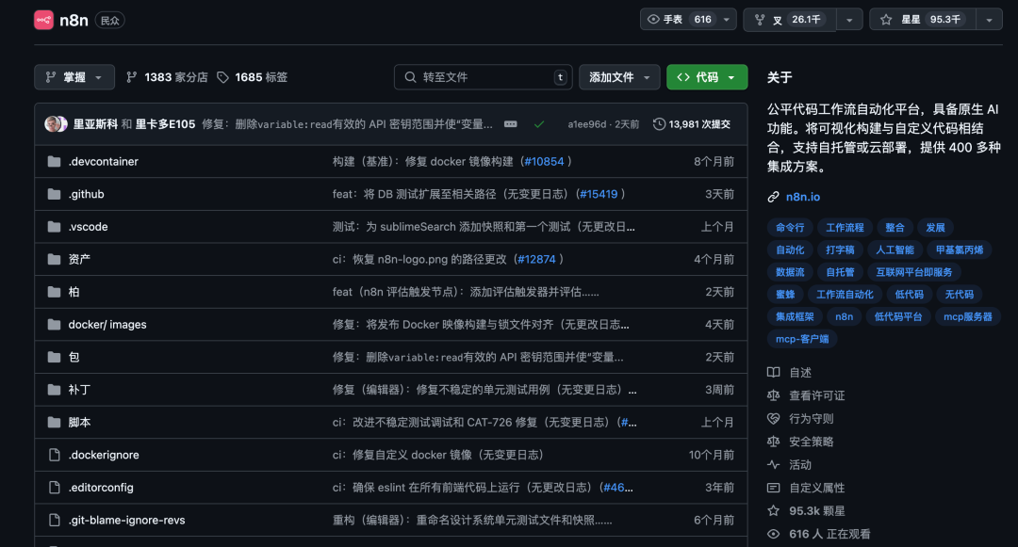
Task: Click the 资产 folder icon
Action: pos(55,259)
